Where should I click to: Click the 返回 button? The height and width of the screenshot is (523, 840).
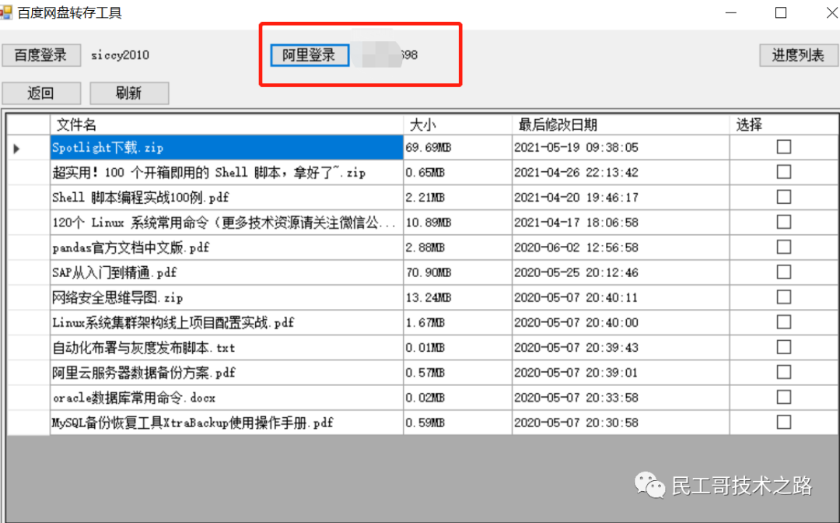(x=41, y=93)
